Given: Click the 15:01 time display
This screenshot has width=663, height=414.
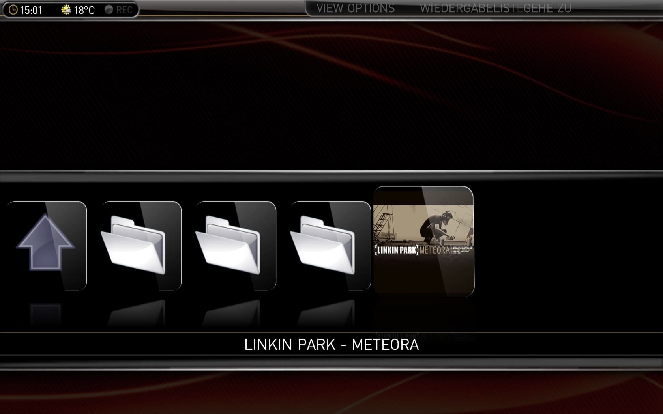Looking at the screenshot, I should point(31,10).
